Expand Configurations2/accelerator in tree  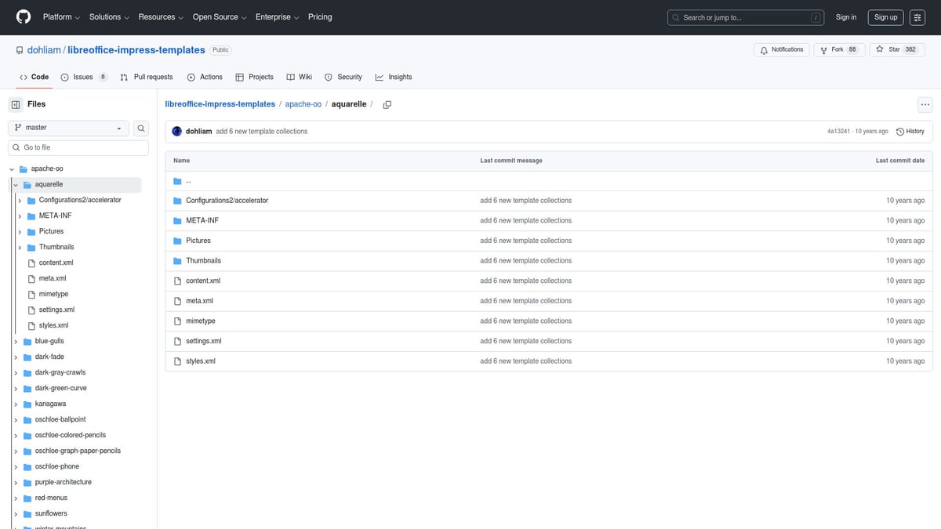(20, 200)
